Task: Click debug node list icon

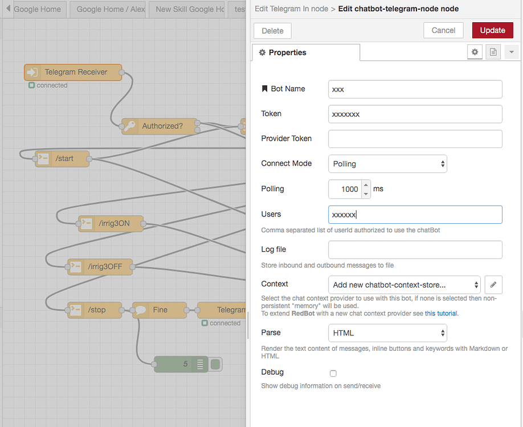Action: click(x=200, y=364)
